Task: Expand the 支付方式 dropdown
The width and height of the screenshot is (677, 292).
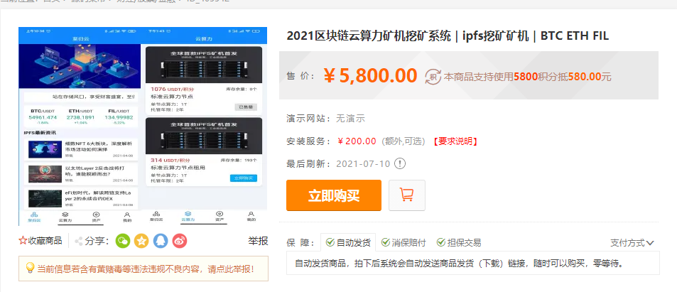Action: coord(632,243)
